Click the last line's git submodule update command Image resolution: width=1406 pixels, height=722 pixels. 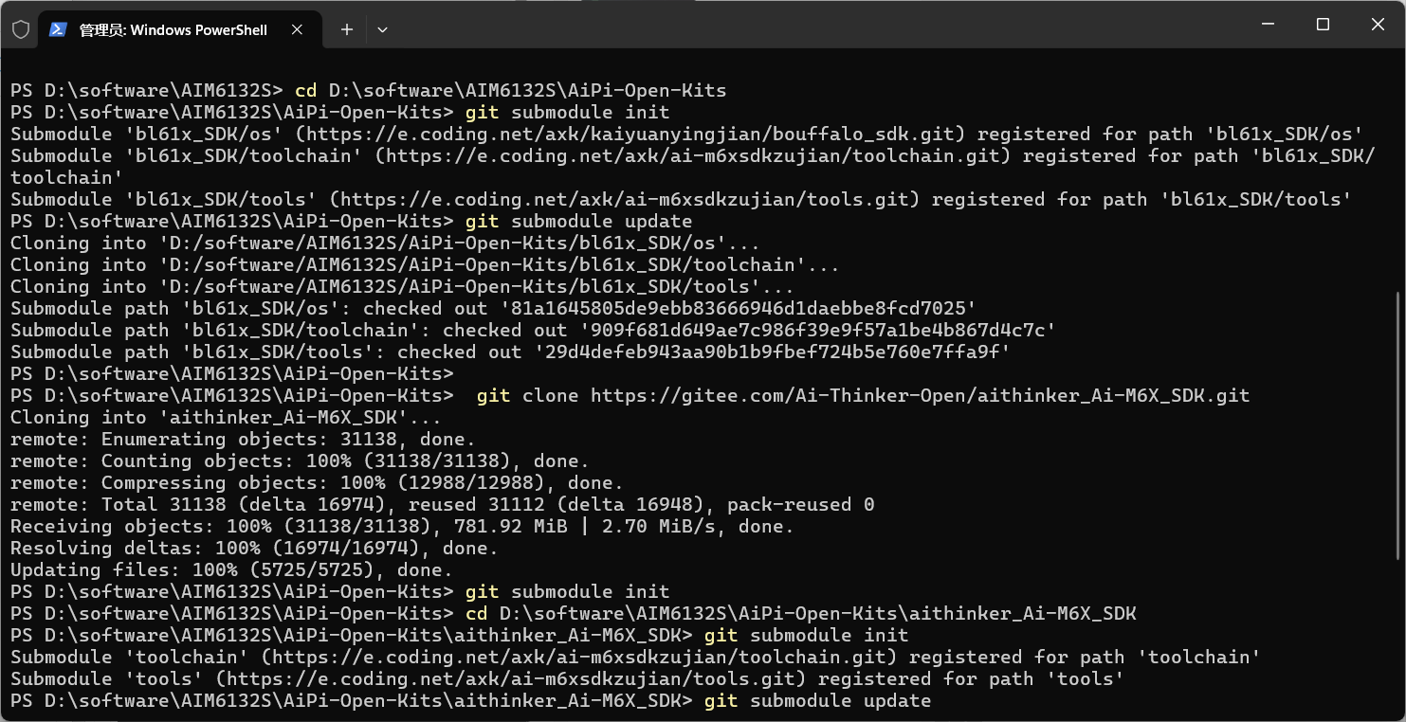[817, 700]
